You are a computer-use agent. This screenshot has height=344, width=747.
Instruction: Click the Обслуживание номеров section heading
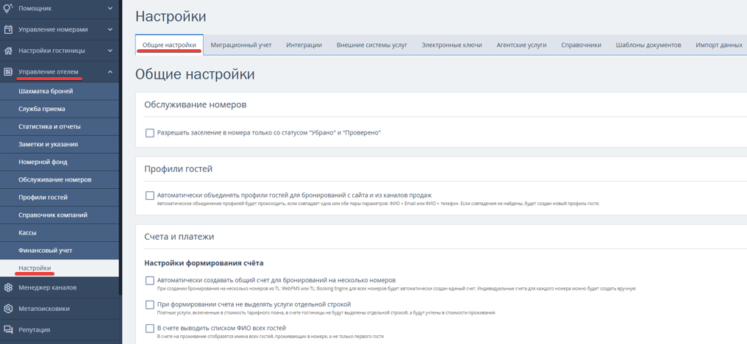pos(196,105)
